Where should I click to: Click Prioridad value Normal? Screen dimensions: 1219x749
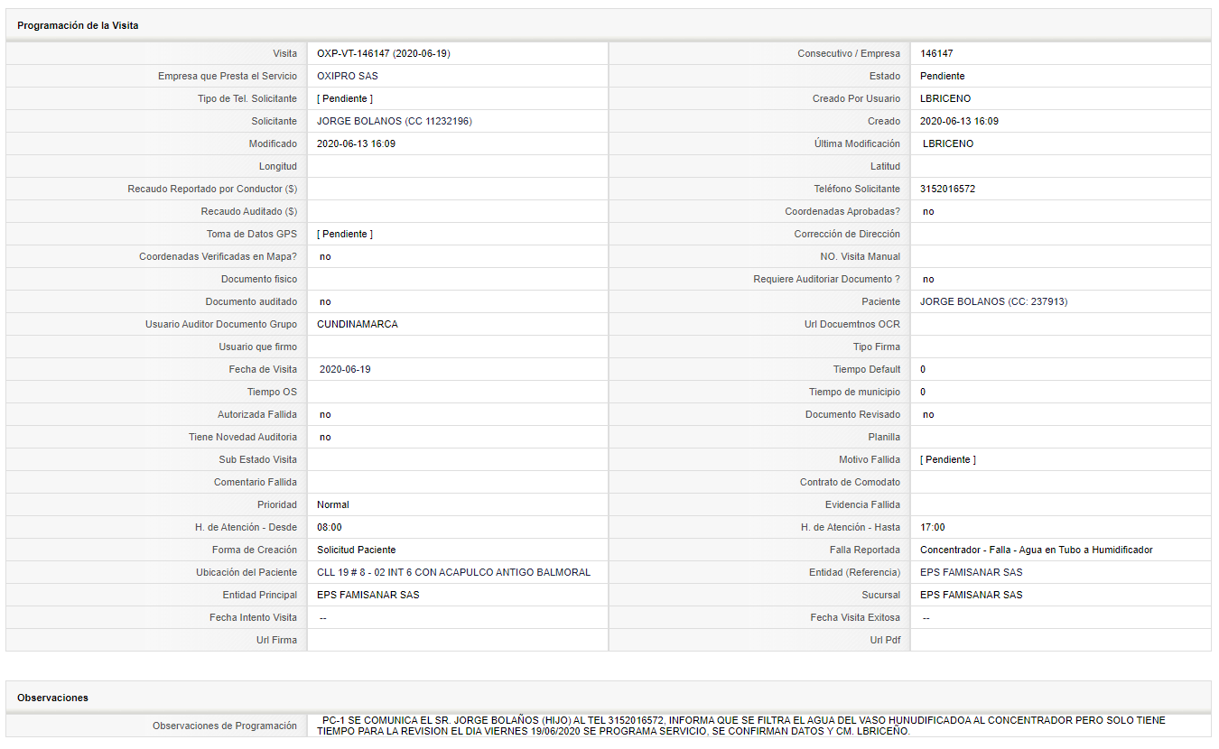click(x=333, y=505)
